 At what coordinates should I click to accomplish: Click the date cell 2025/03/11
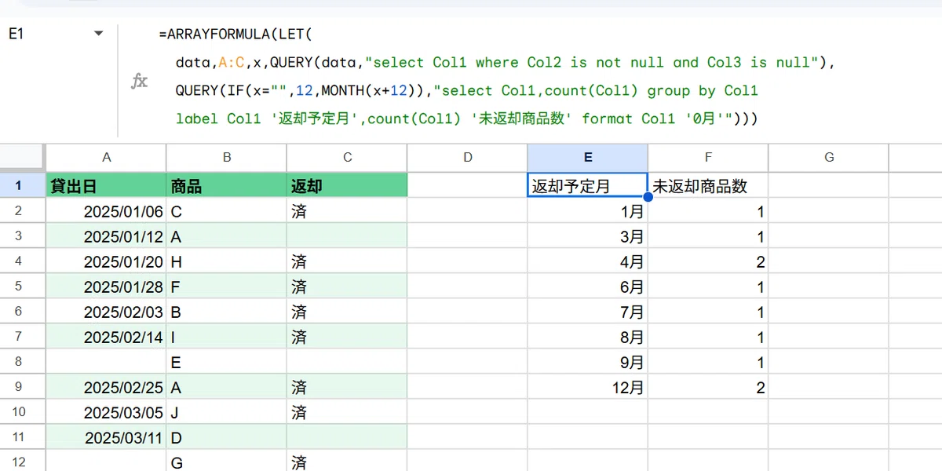pyautogui.click(x=107, y=437)
